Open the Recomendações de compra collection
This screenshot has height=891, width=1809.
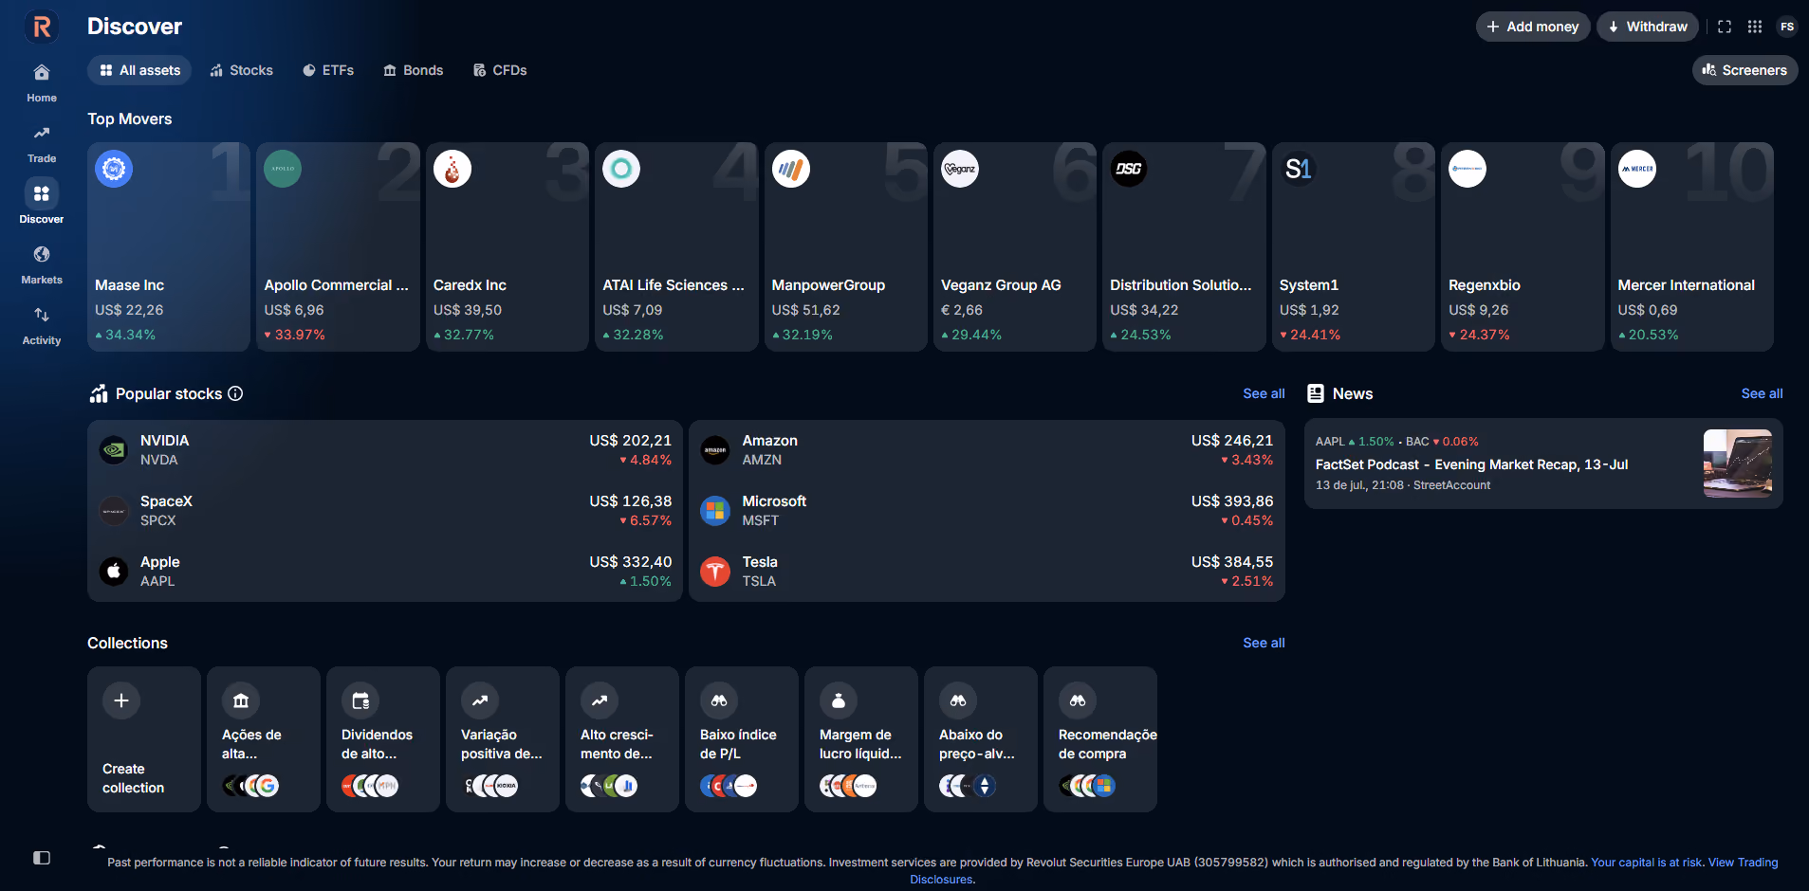pos(1100,739)
